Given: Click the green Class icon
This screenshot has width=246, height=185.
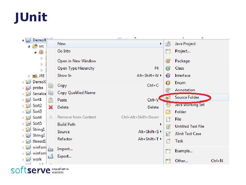Looking at the screenshot, I should click(x=168, y=68).
